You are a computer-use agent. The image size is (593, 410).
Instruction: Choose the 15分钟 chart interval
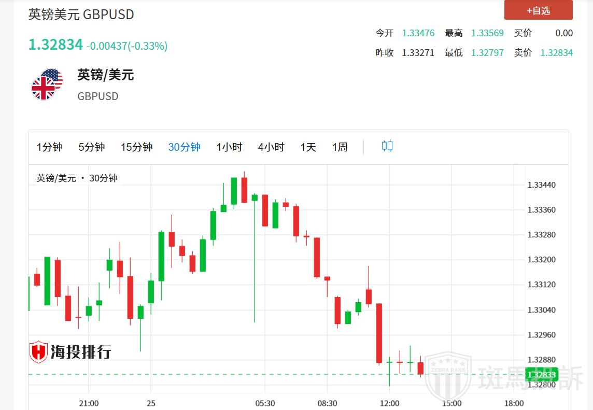137,147
